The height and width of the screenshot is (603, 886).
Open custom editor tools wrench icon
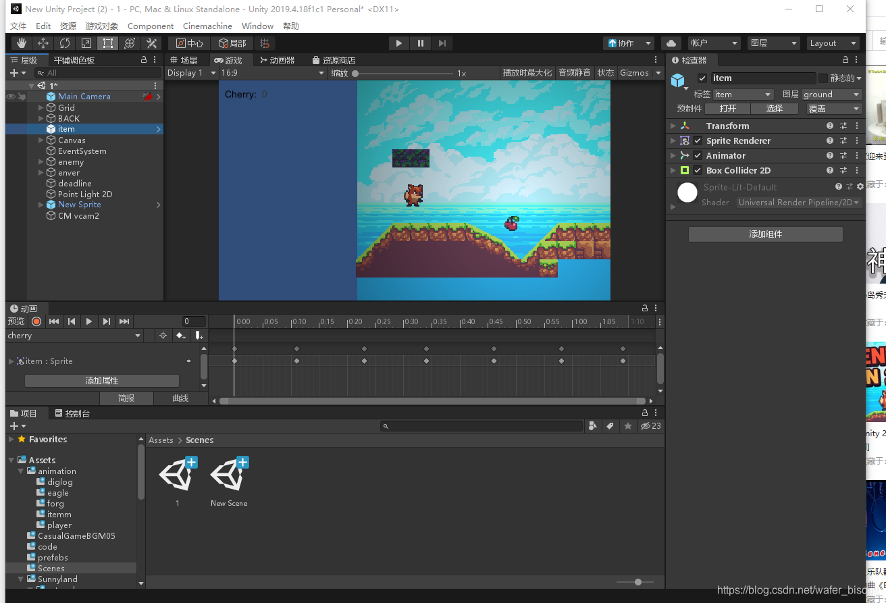(151, 43)
